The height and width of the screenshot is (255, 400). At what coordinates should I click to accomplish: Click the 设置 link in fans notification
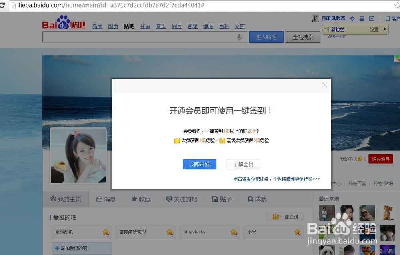pyautogui.click(x=374, y=29)
